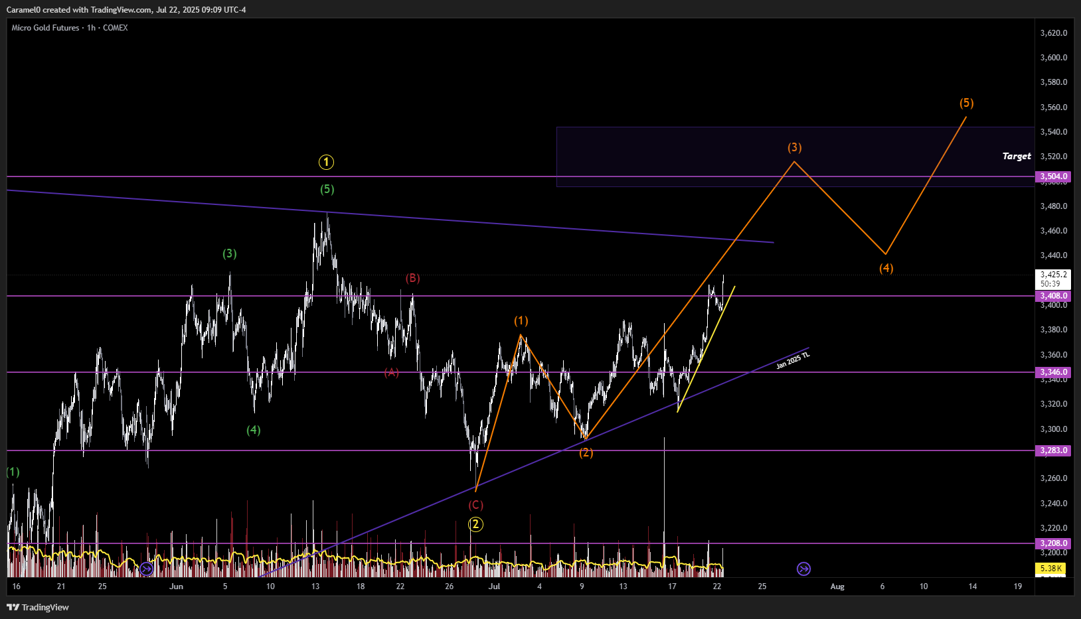Click the 16 date on time axis

coord(17,586)
